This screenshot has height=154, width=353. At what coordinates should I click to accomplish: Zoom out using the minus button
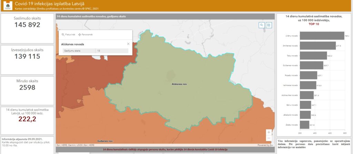(269, 138)
